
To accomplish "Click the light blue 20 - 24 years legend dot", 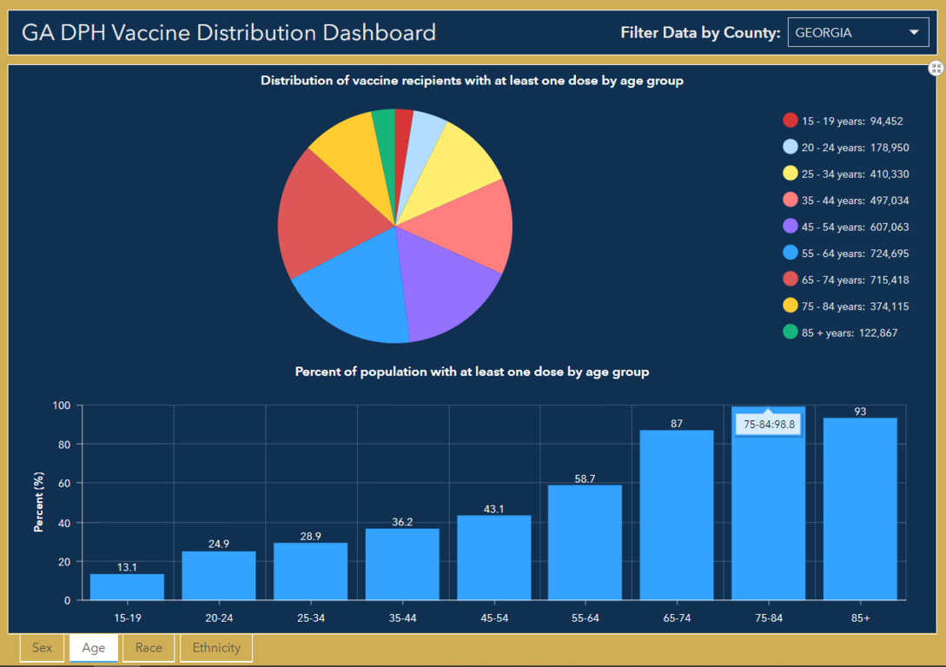I will 790,147.
